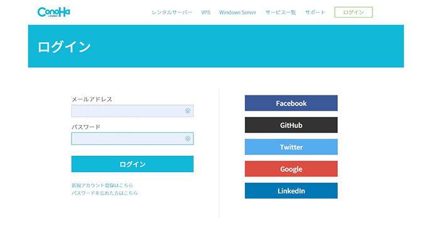Sign in with Facebook button

[x=291, y=103]
